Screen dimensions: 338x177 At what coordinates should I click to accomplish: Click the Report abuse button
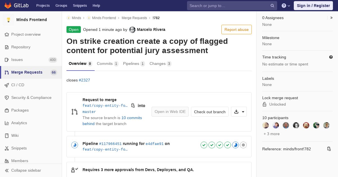236,29
